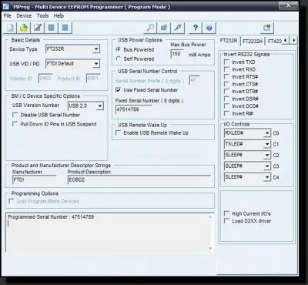The width and height of the screenshot is (308, 285).
Task: Check the Invert TXD box
Action: tap(226, 62)
